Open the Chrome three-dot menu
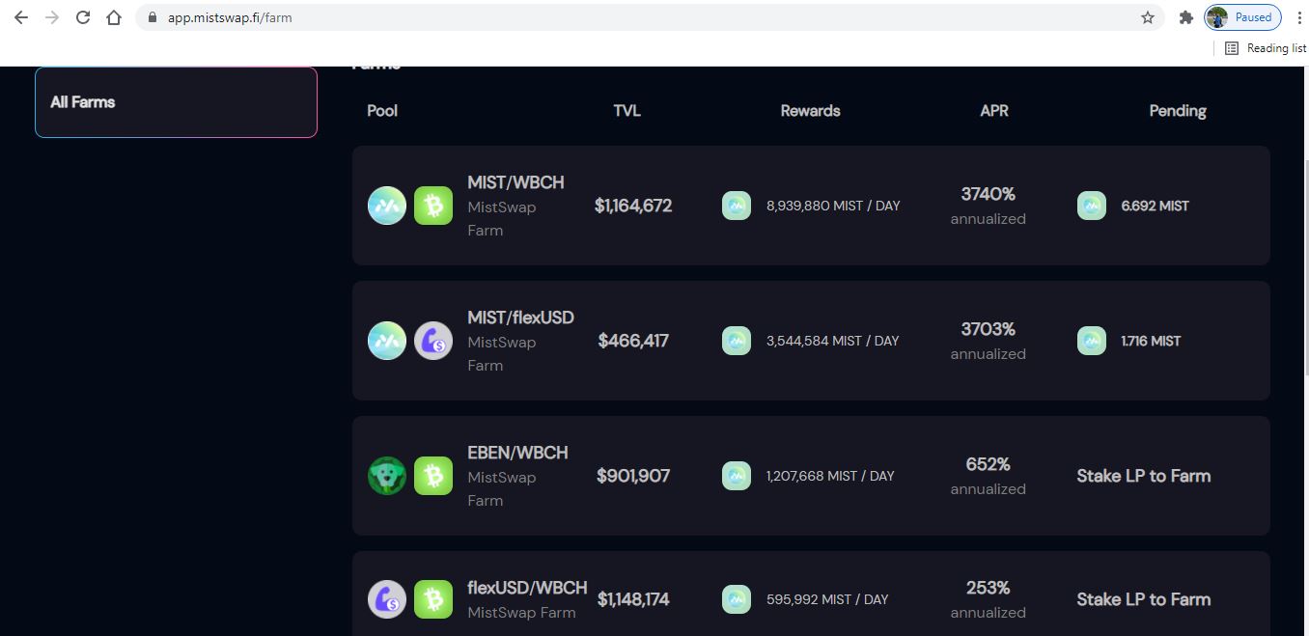Screen dimensions: 1309x636 (1299, 17)
